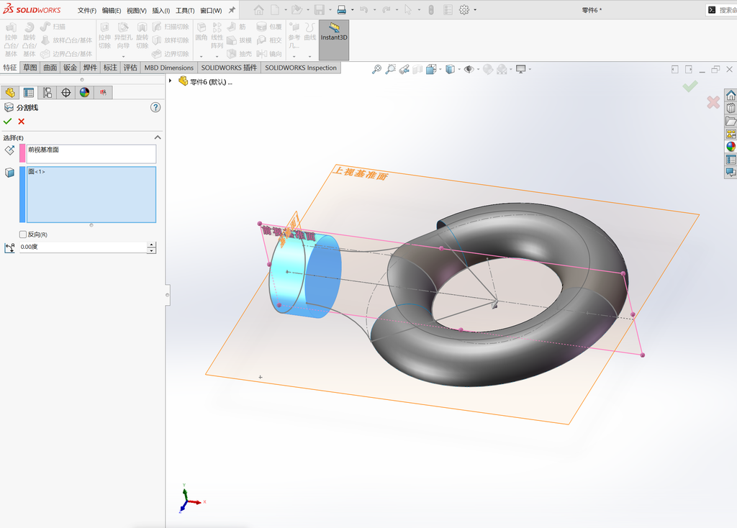Click the 前视基准面 sketch selection box
The image size is (737, 528).
tap(91, 154)
